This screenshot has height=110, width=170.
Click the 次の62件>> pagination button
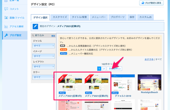pyautogui.click(x=114, y=69)
